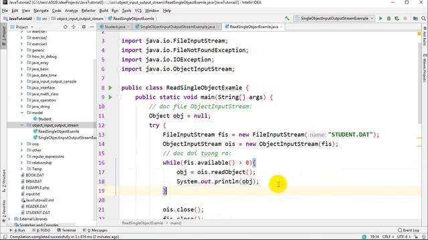Open the Favorites side tool tab

4,211
